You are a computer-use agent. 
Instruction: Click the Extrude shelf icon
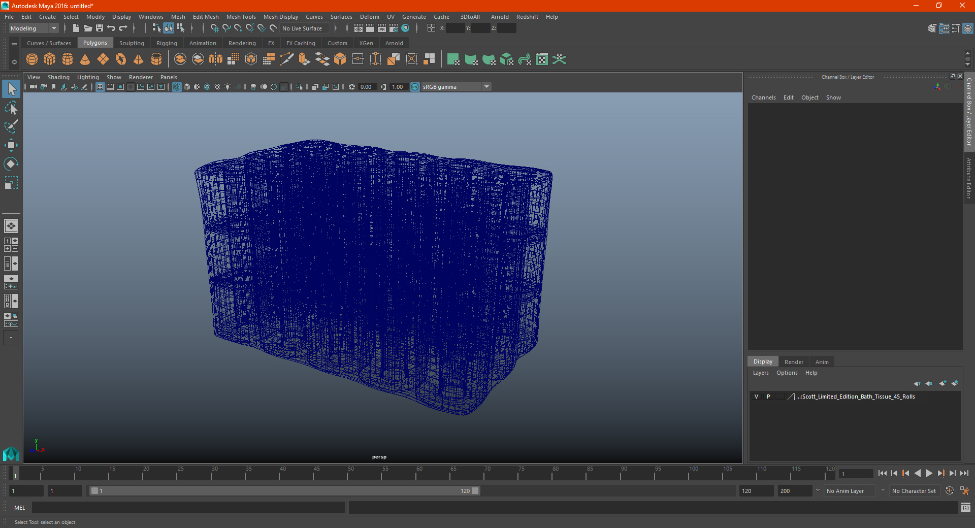[x=305, y=59]
